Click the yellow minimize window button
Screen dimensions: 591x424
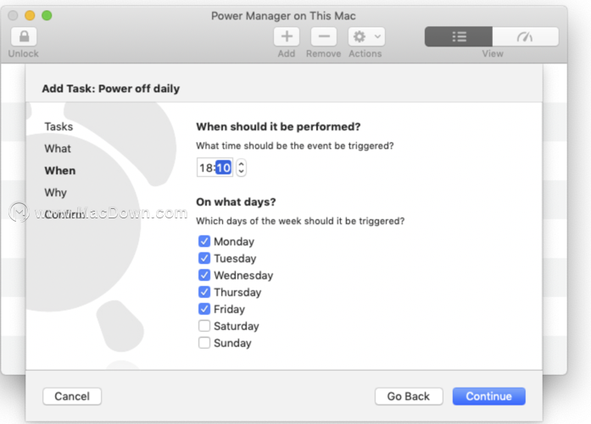[x=30, y=15]
